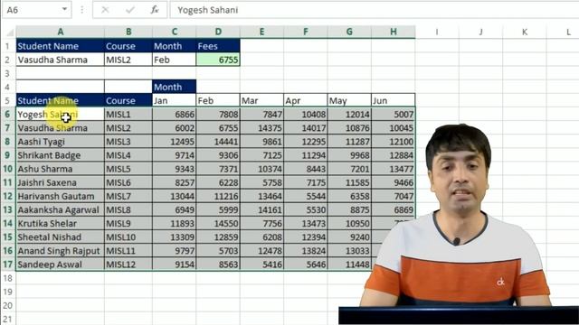The height and width of the screenshot is (325, 579).
Task: Click the MISL12 course cell
Action: [x=128, y=265]
